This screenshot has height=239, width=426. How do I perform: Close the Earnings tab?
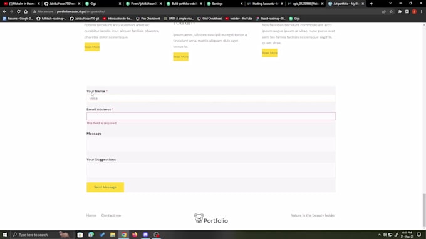pyautogui.click(x=241, y=4)
